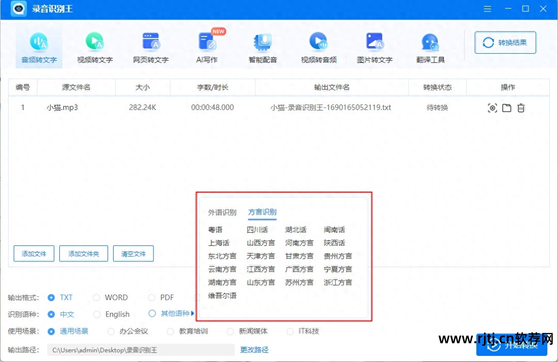Open the 视频转文字 feature

[94, 47]
